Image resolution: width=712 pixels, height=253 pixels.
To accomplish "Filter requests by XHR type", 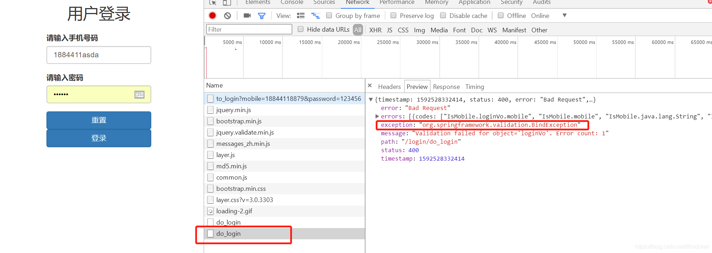I will click(375, 30).
